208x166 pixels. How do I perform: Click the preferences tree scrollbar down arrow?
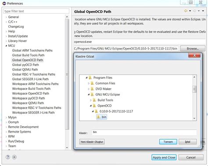click(67, 148)
